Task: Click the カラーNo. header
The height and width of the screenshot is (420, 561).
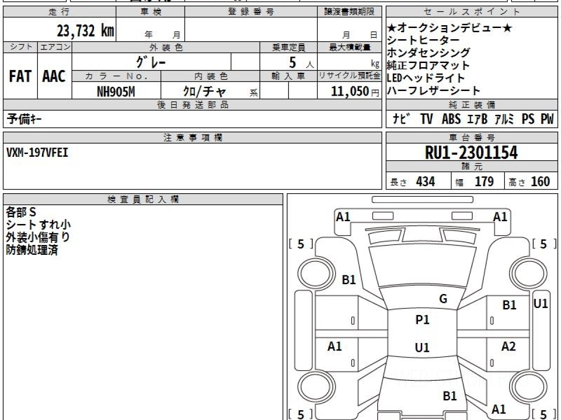Action: (117, 76)
